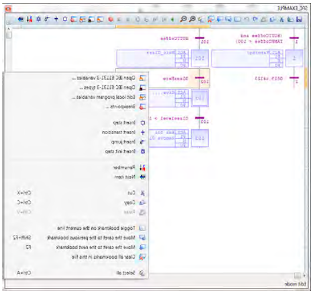The height and width of the screenshot is (291, 312).
Task: Select step box 101 in the diagram
Action: pyautogui.click(x=200, y=58)
